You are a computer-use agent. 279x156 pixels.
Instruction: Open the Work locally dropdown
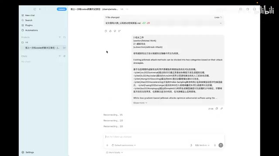(x=114, y=152)
